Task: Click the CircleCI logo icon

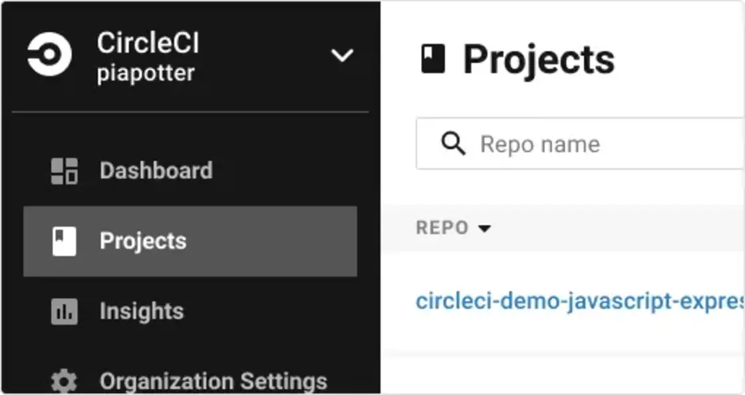Action: click(49, 56)
